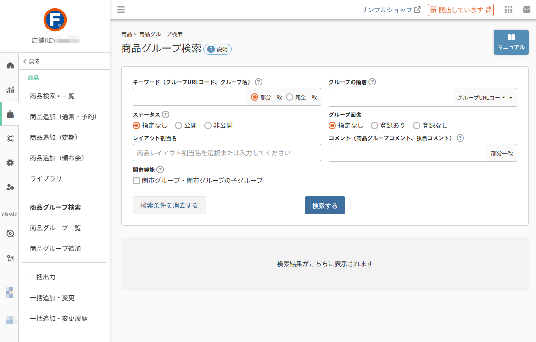
Task: Click 商品 section header in sidebar
Action: pos(33,78)
